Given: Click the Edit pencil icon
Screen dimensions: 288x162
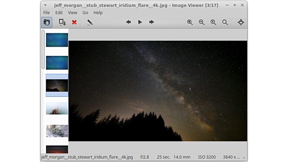Looking at the screenshot, I should point(90,22).
